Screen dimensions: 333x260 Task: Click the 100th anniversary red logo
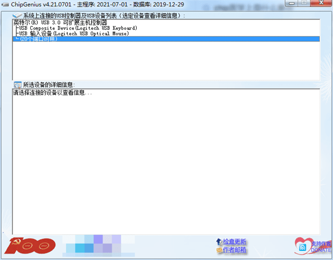click(30, 246)
